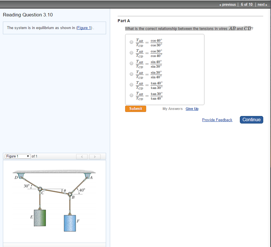Viewport: 271px width, 247px height.
Task: Submit the selected answer
Action: [x=136, y=109]
